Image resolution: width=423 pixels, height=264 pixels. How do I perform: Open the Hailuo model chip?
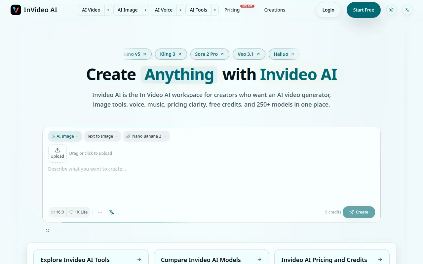[x=284, y=54]
